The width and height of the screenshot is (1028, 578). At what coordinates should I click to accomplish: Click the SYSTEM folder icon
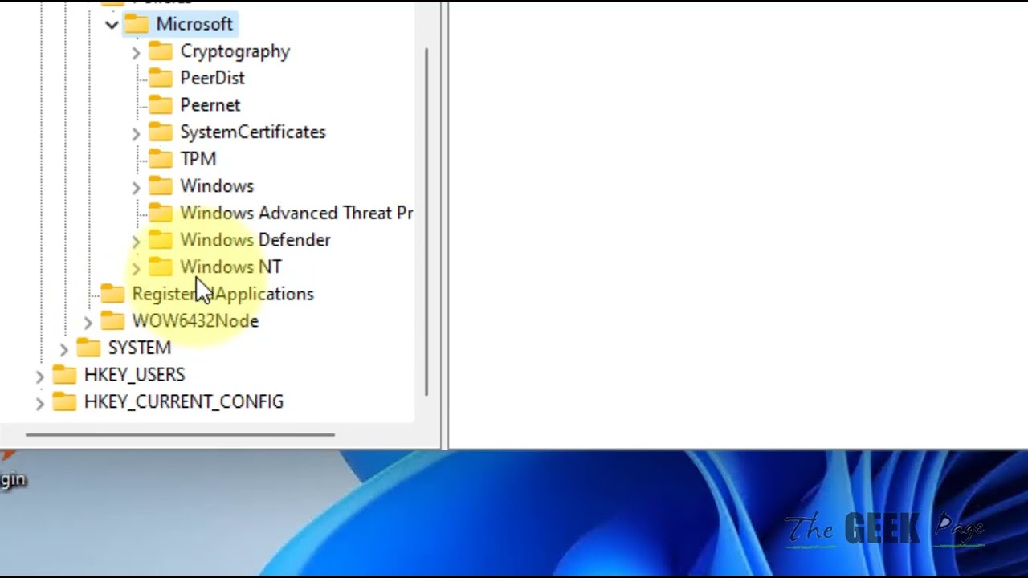(x=88, y=348)
